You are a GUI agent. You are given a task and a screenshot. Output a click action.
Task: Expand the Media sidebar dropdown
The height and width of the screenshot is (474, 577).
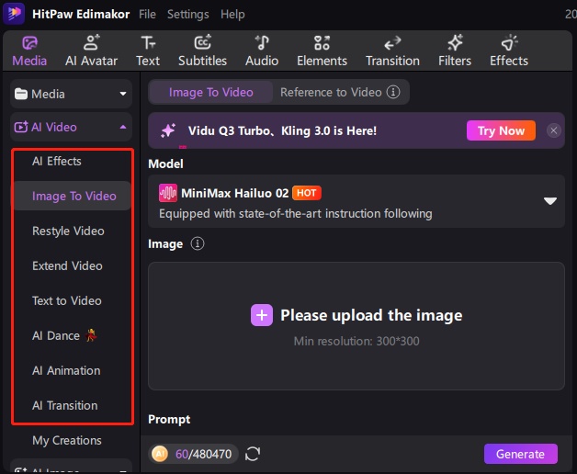pos(71,94)
